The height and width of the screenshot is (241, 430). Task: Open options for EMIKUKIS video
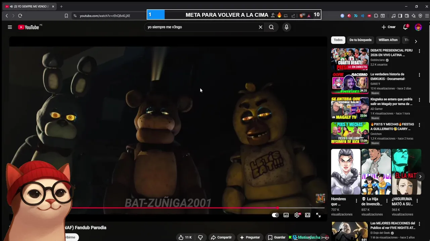tap(419, 75)
